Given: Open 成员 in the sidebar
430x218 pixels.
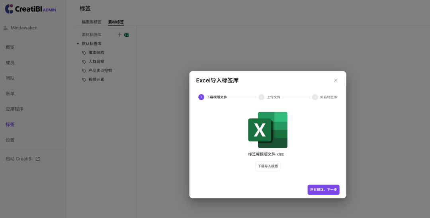Looking at the screenshot, I should click(10, 63).
